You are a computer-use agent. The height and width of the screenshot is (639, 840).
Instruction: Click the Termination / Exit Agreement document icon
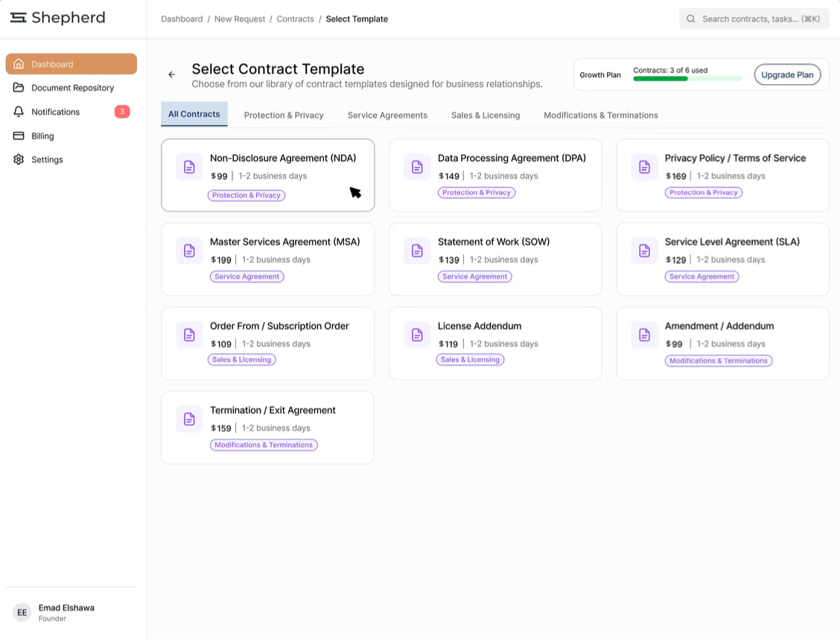[x=189, y=419]
